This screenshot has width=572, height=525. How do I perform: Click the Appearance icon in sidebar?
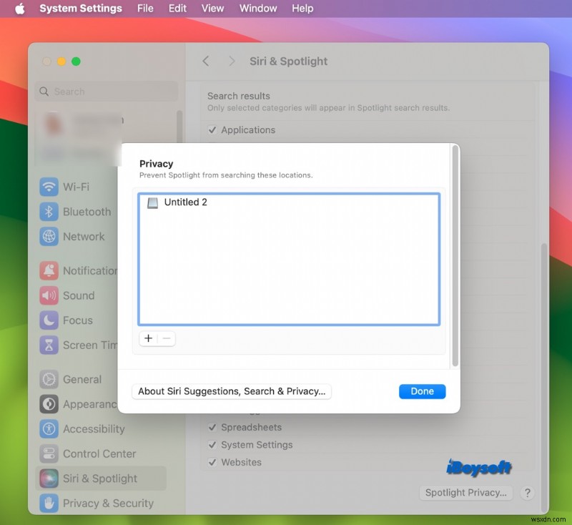click(49, 404)
